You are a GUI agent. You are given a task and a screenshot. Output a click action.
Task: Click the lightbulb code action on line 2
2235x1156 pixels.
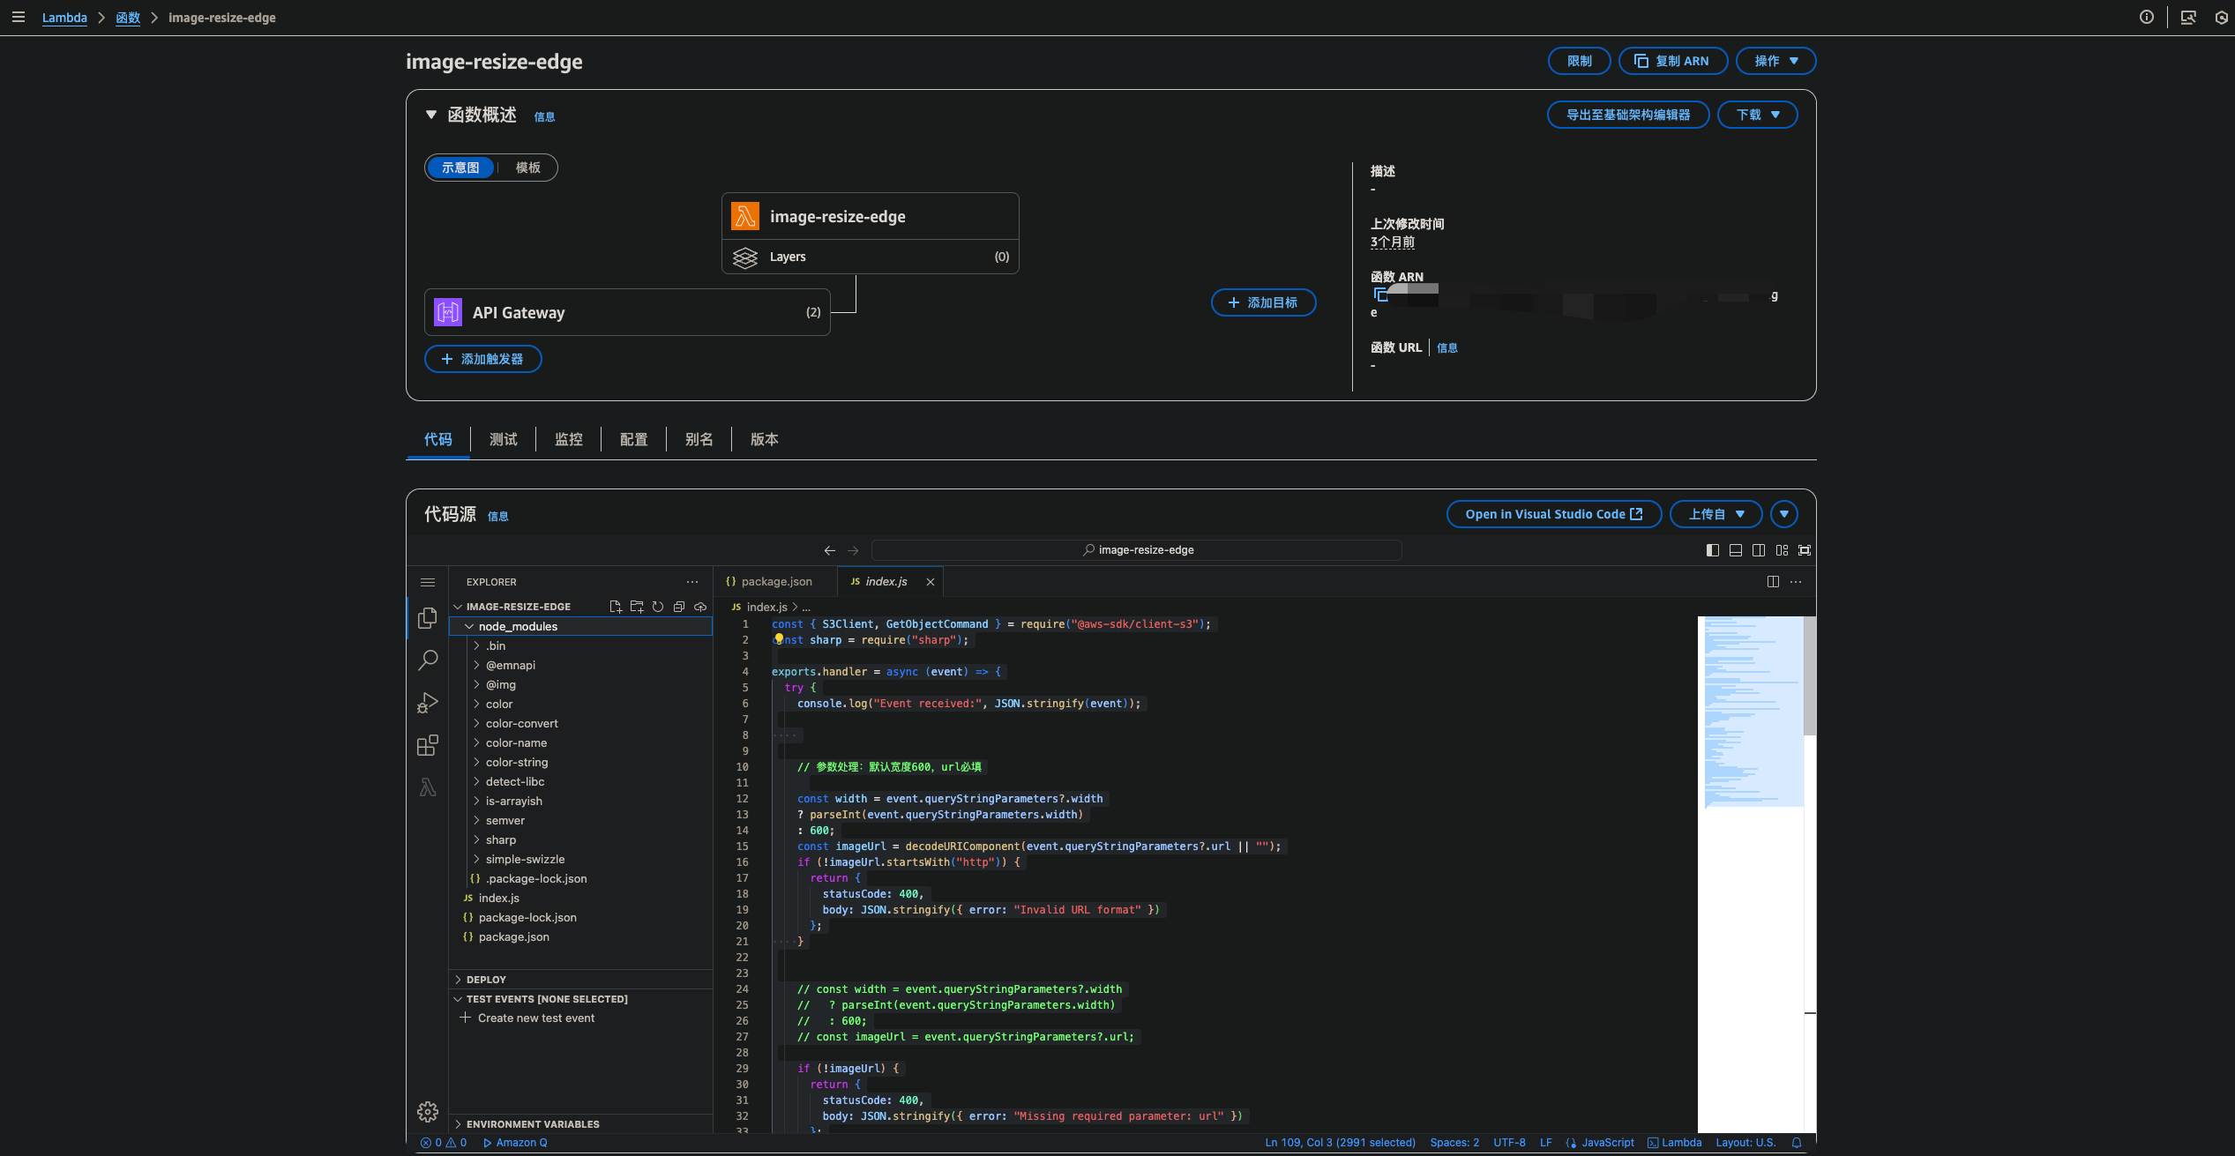[x=779, y=639]
